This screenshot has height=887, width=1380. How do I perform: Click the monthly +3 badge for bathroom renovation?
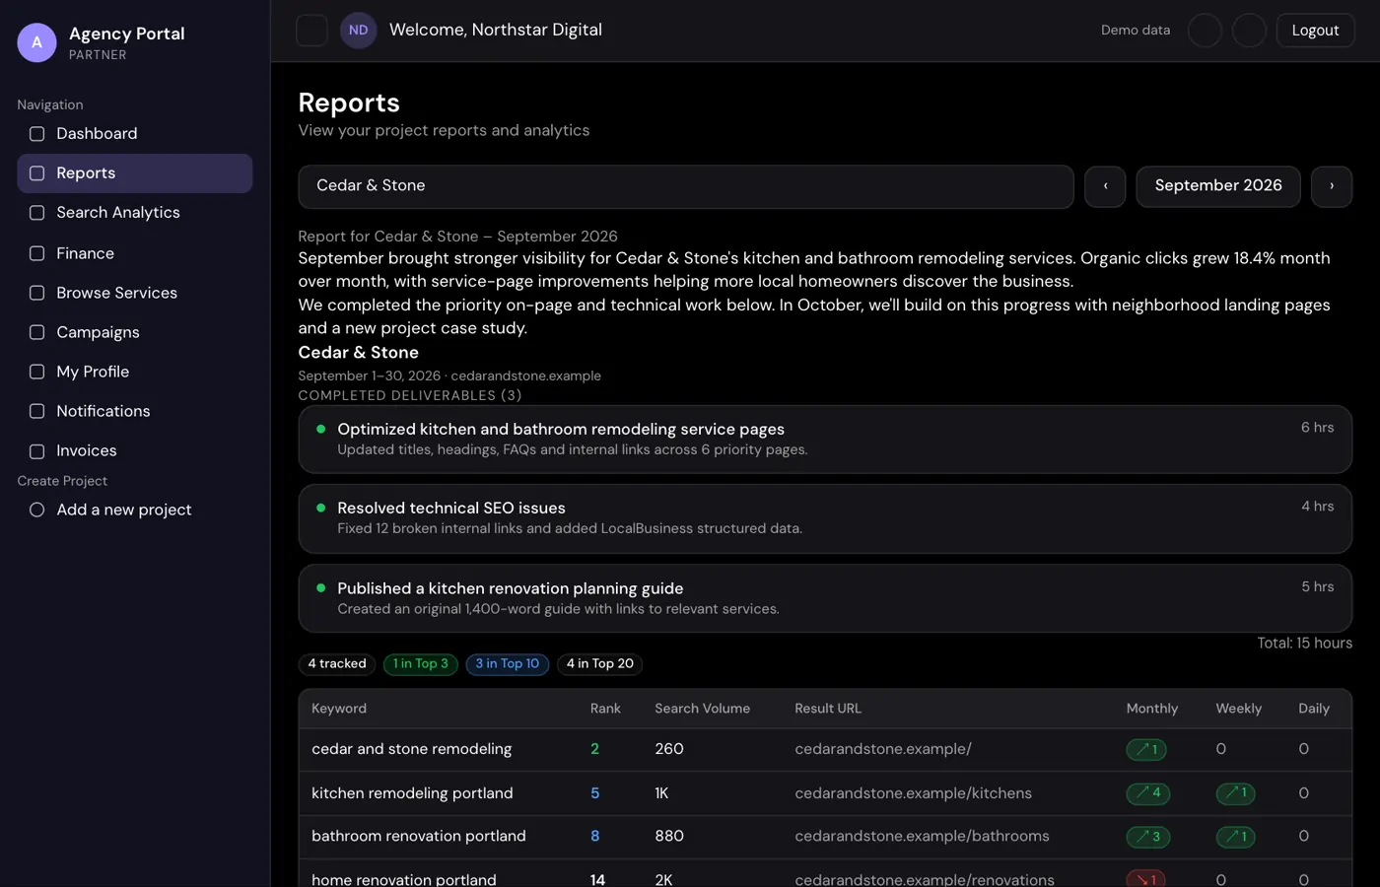[x=1148, y=837]
